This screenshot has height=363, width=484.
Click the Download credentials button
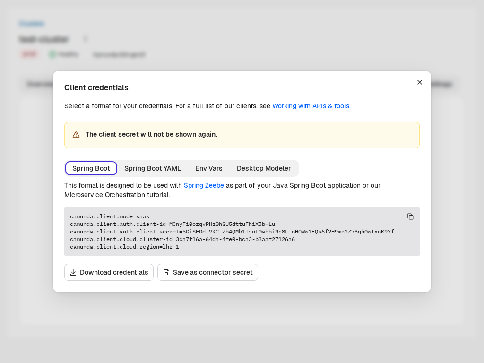click(109, 272)
